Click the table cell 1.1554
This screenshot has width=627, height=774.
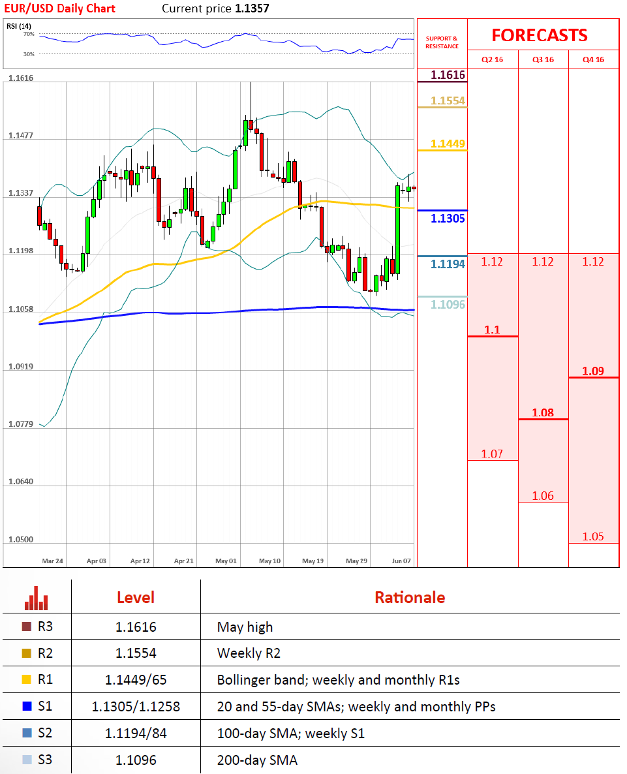coord(136,653)
